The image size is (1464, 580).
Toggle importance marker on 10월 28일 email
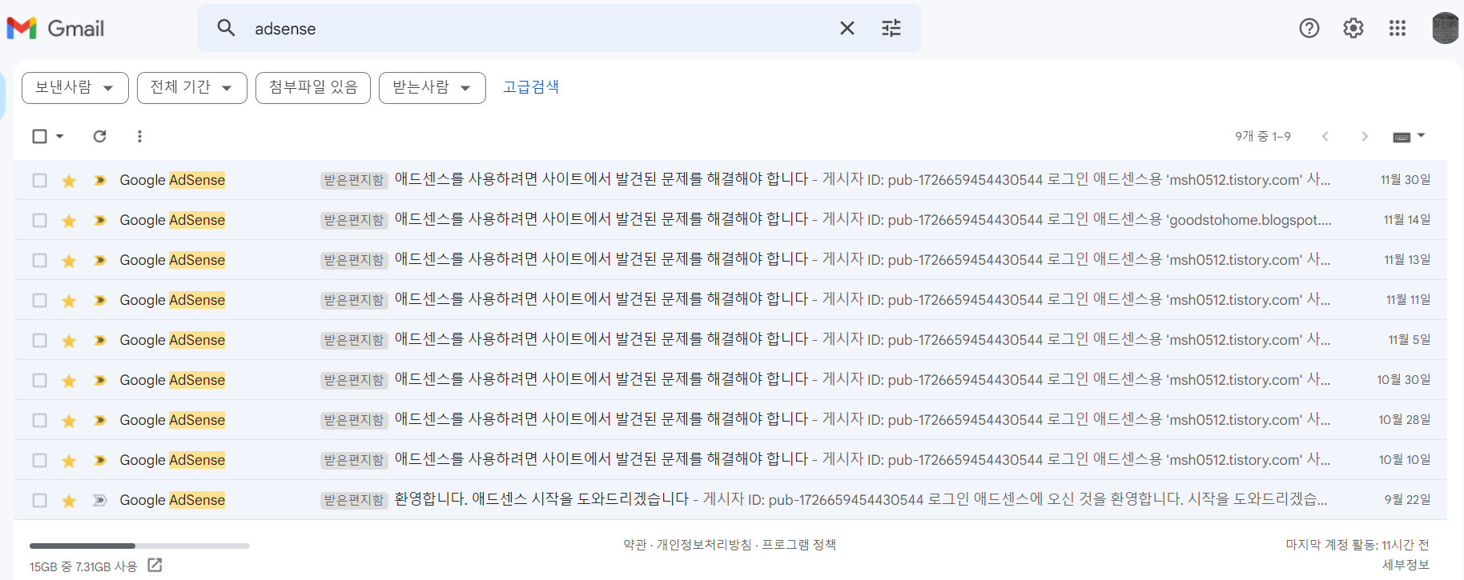coord(99,420)
